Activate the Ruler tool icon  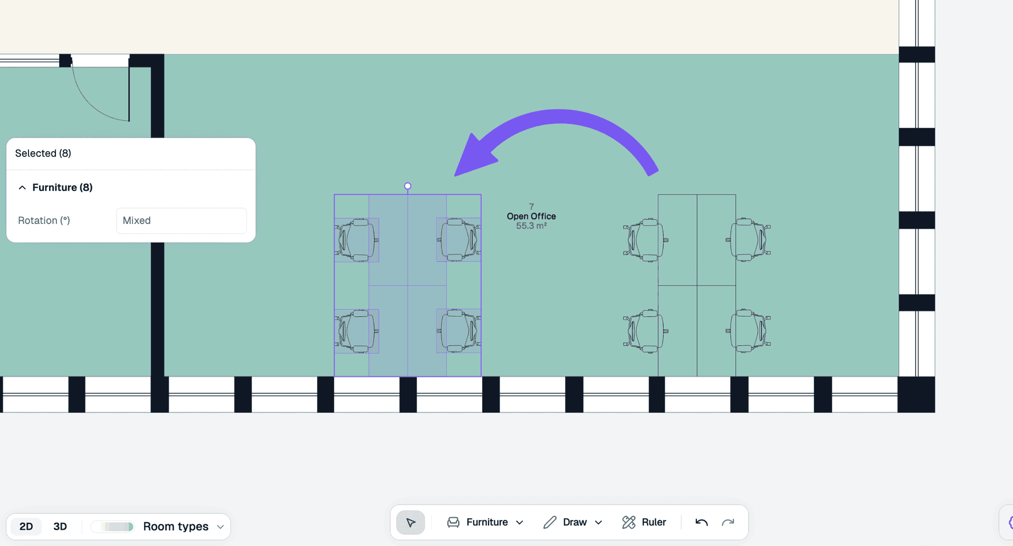[x=628, y=522]
